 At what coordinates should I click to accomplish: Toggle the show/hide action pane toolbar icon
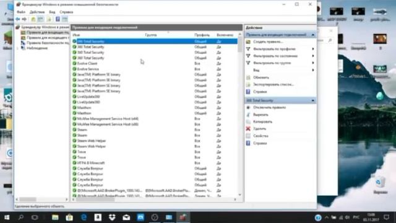64,19
